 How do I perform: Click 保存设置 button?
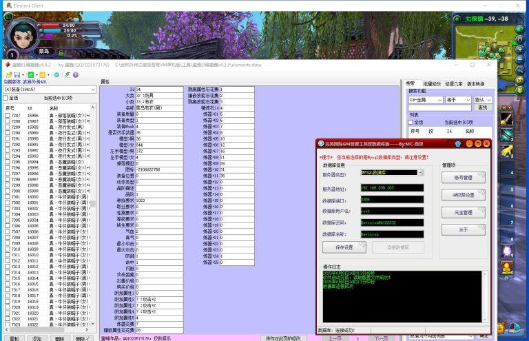(x=344, y=247)
